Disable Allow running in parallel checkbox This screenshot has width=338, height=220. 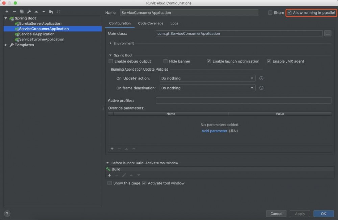click(x=290, y=13)
